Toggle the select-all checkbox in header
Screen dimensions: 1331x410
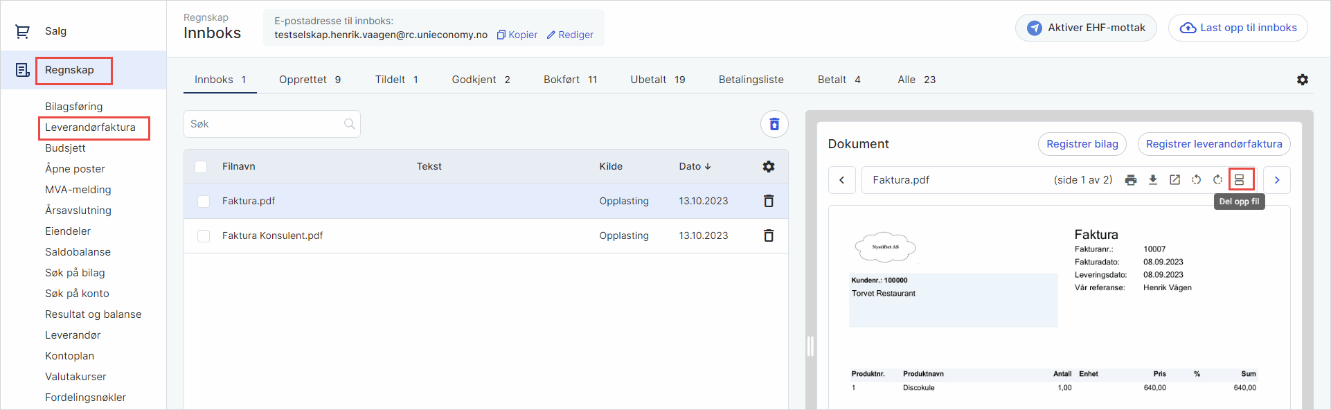tap(201, 167)
